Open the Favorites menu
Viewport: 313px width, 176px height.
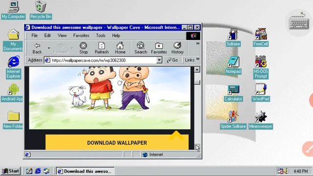[81, 36]
